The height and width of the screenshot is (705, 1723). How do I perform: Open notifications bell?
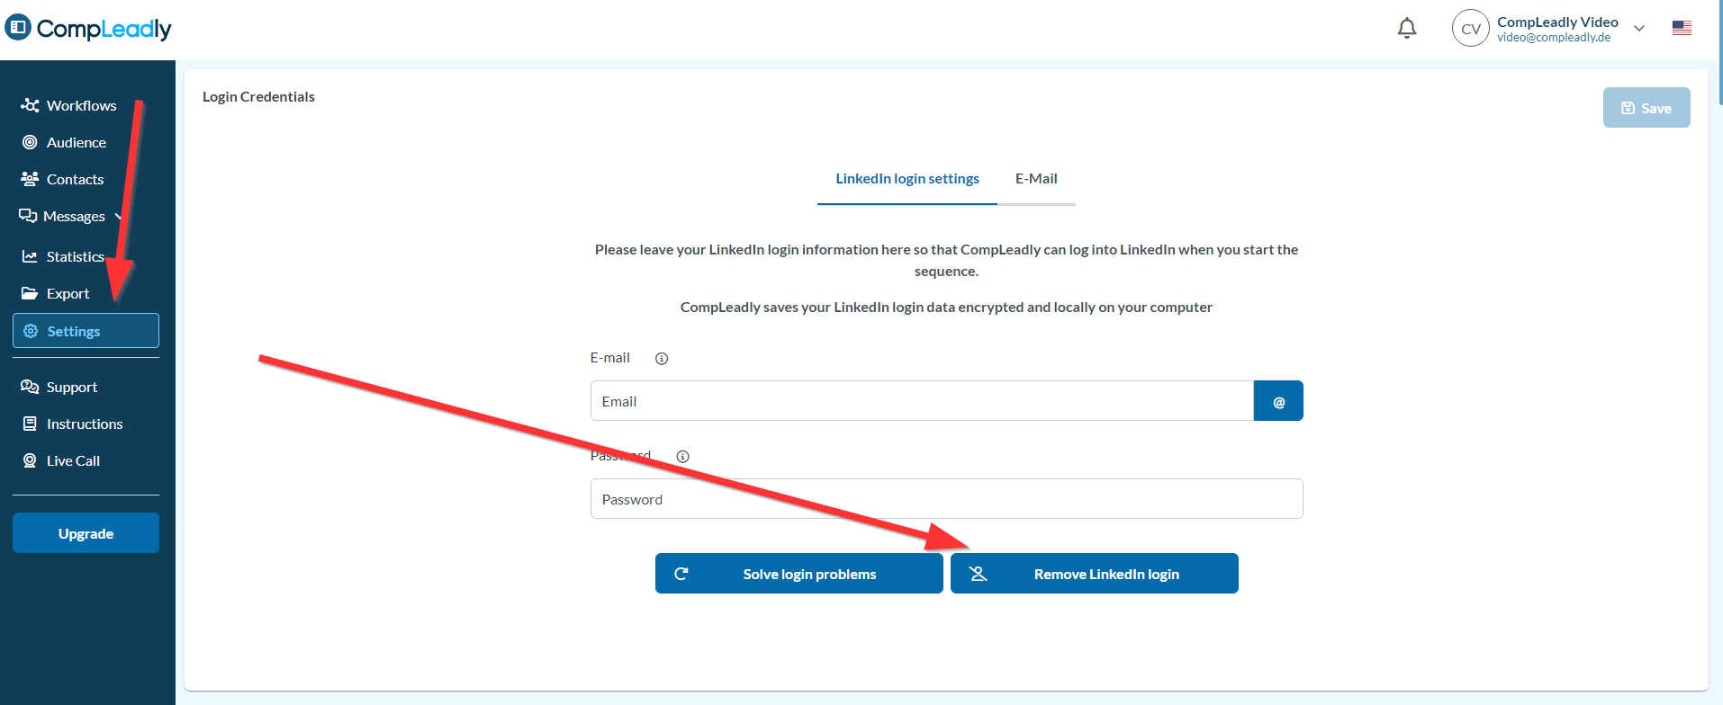1407,29
